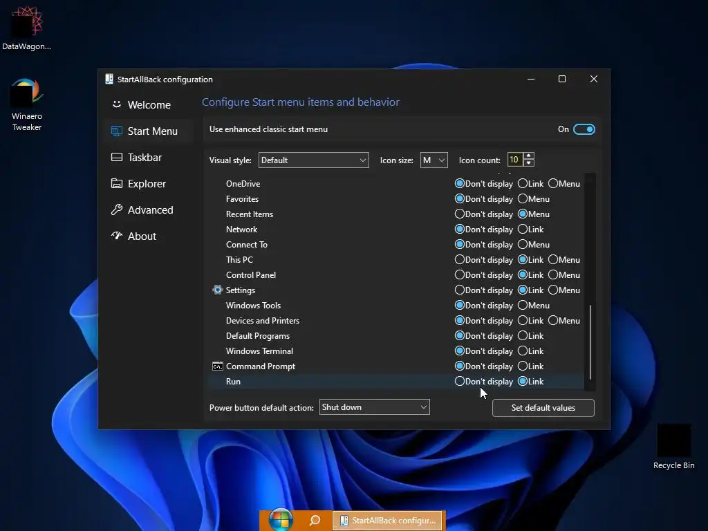Increase Icon count with up arrow

tap(529, 156)
